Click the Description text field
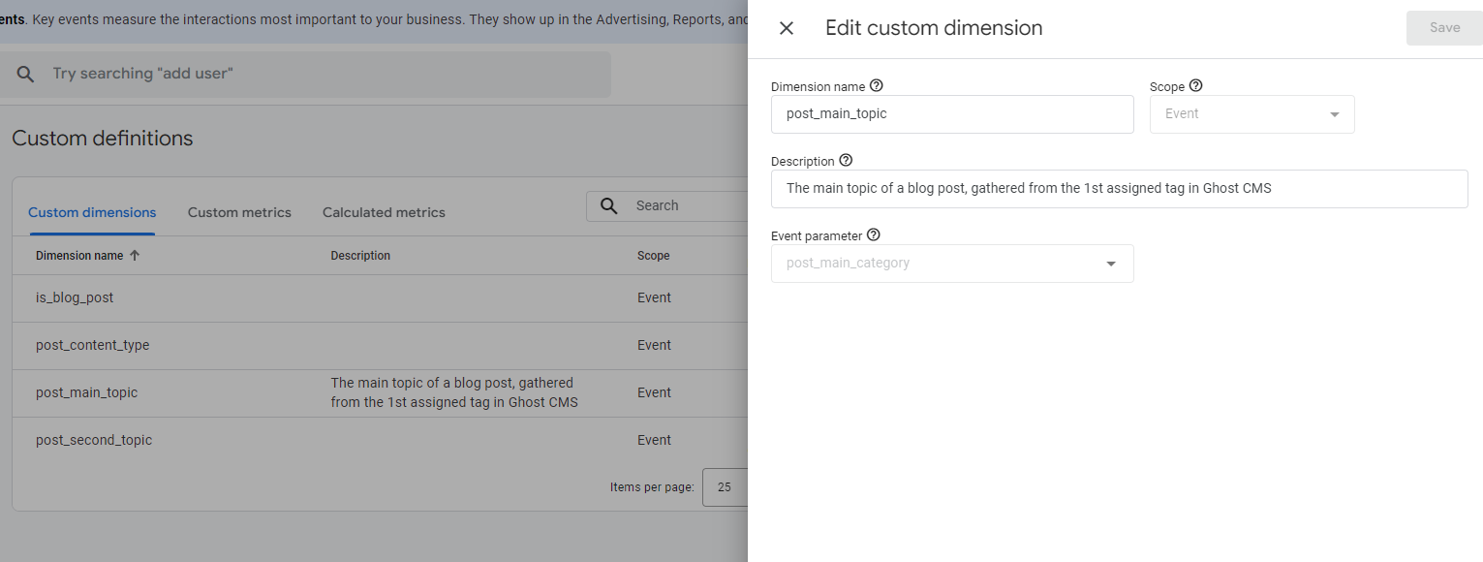 click(x=1119, y=189)
